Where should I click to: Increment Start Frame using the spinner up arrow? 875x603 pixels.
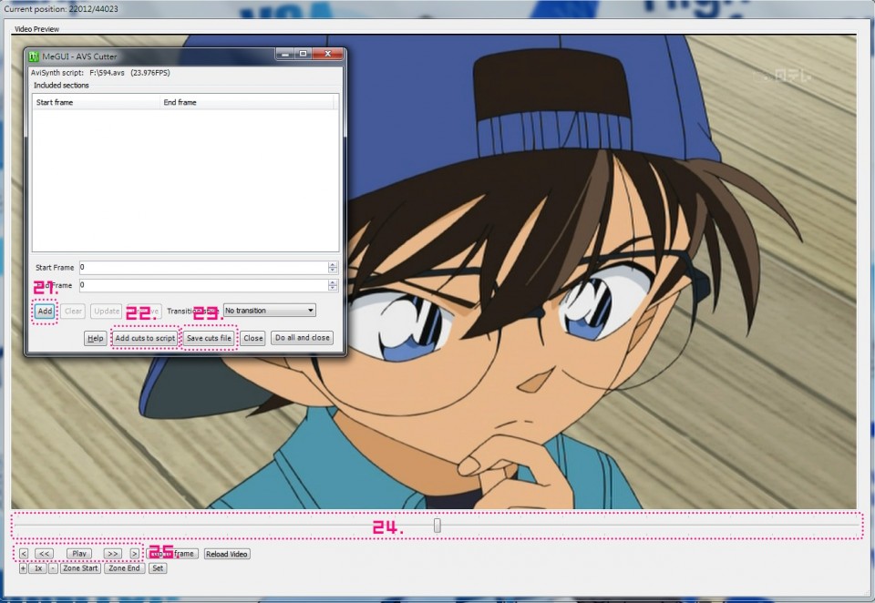[333, 264]
